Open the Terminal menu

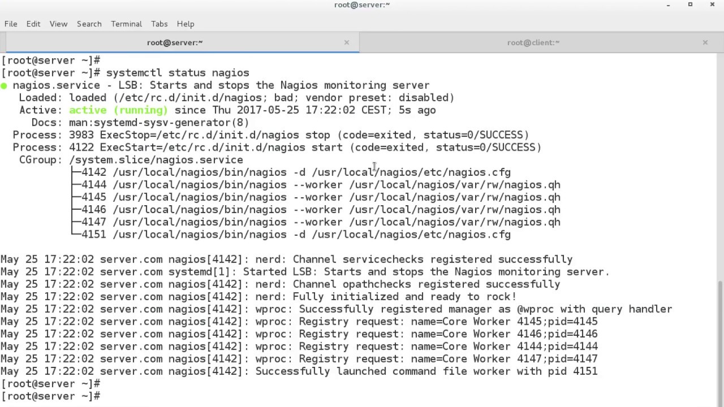126,24
